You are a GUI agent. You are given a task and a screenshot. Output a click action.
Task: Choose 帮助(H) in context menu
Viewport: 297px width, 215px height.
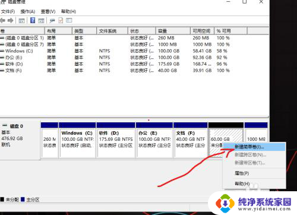coord(254,184)
